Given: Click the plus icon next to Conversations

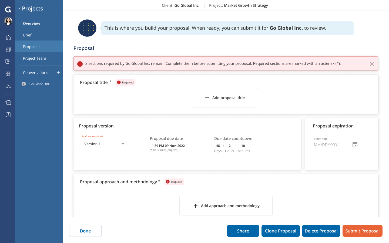Looking at the screenshot, I should point(58,73).
